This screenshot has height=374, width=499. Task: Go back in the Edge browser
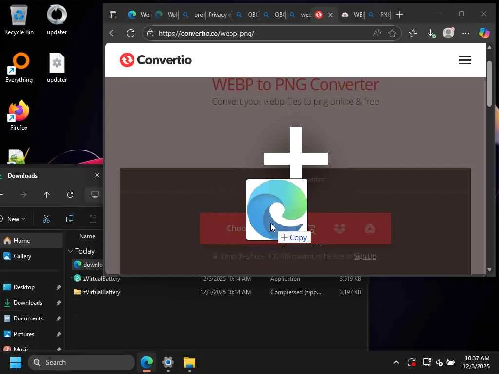tap(113, 33)
